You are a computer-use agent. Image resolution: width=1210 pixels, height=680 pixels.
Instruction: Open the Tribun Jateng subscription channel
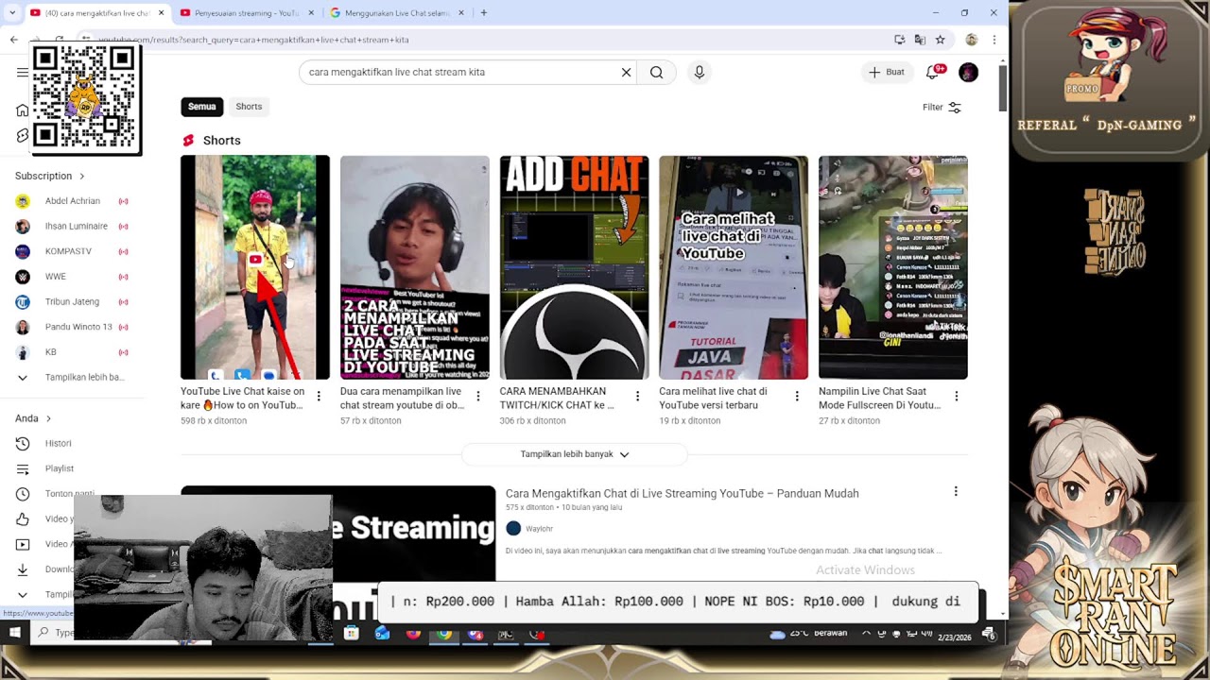(x=72, y=302)
